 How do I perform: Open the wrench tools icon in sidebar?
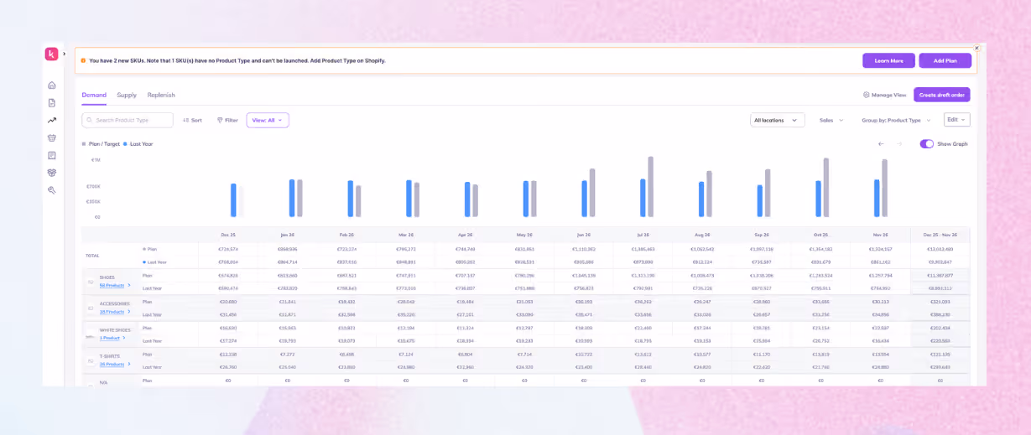pyautogui.click(x=51, y=190)
